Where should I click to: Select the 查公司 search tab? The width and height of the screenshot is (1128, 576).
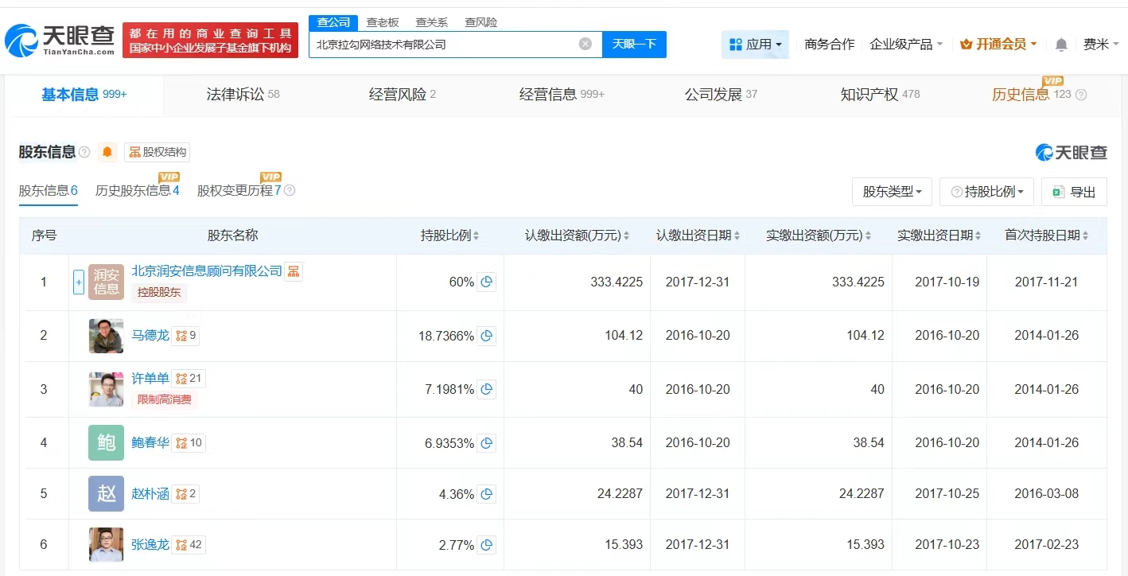333,22
